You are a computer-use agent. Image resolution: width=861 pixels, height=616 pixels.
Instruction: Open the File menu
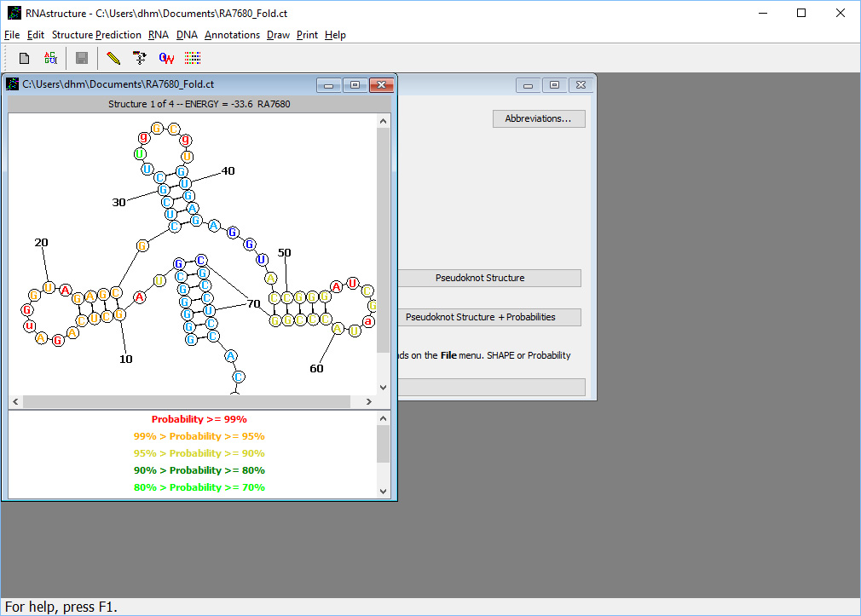point(12,35)
